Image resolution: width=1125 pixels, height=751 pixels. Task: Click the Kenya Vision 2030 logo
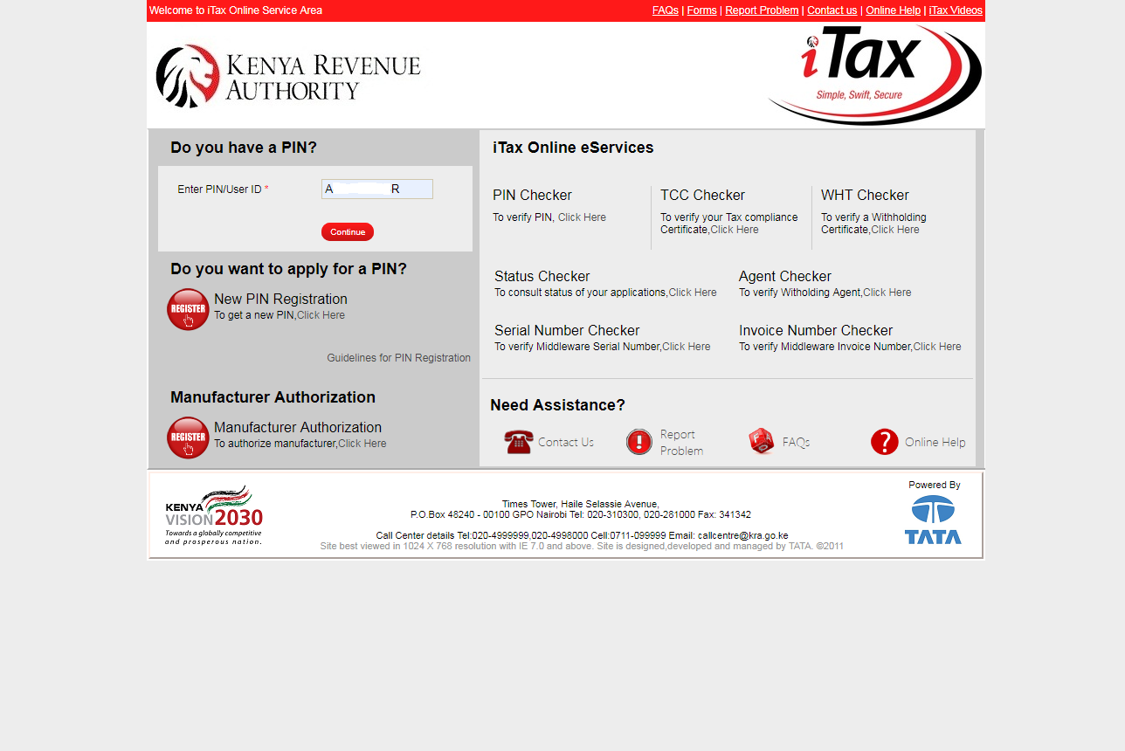pyautogui.click(x=214, y=515)
